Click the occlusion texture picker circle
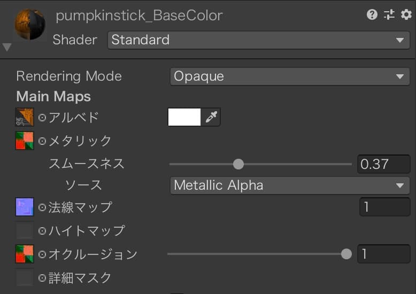The image size is (416, 294). tap(42, 254)
